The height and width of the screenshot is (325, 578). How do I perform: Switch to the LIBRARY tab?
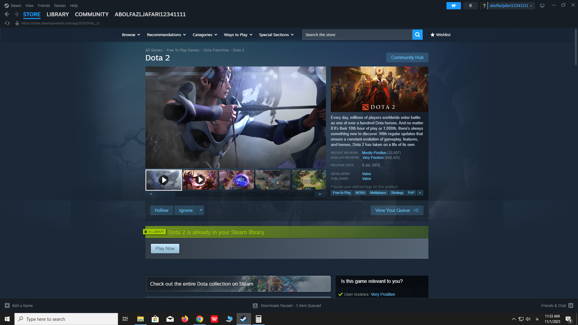tap(57, 14)
